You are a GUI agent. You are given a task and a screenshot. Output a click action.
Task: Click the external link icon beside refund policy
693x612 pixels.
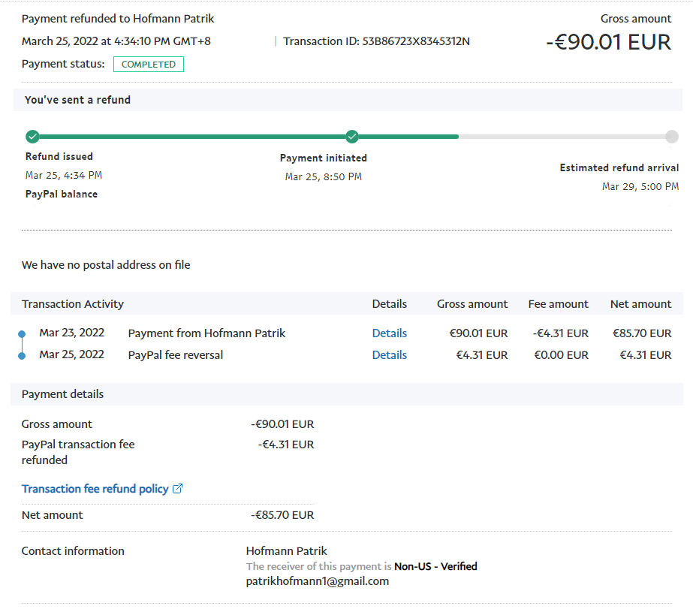(x=178, y=489)
